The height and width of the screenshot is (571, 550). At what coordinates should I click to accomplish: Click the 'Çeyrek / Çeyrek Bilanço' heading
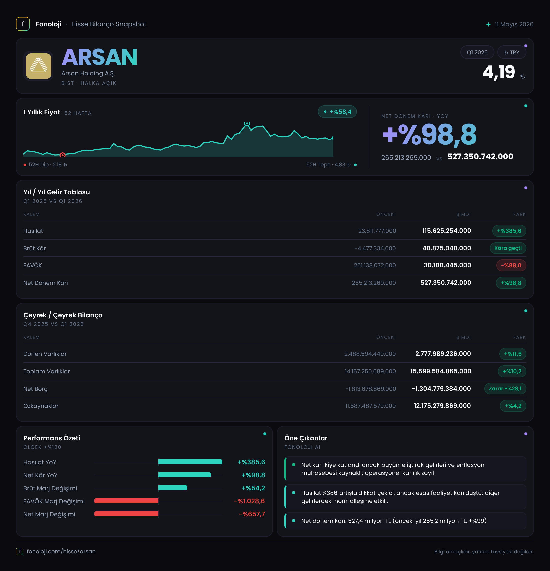pos(63,315)
